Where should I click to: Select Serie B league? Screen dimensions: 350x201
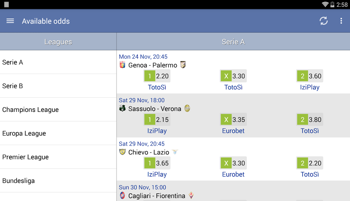tap(58, 86)
